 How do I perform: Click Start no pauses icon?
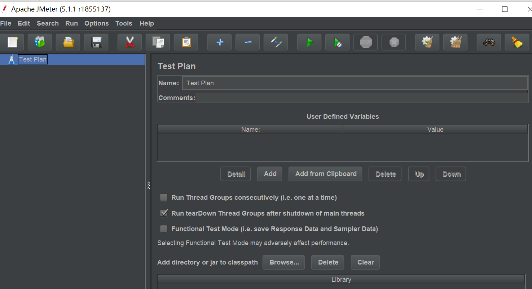point(338,42)
